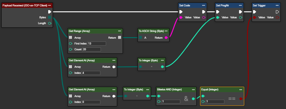Click the Payload Received execution output arrow
Image resolution: width=286 pixels, height=109 pixels.
click(x=50, y=12)
